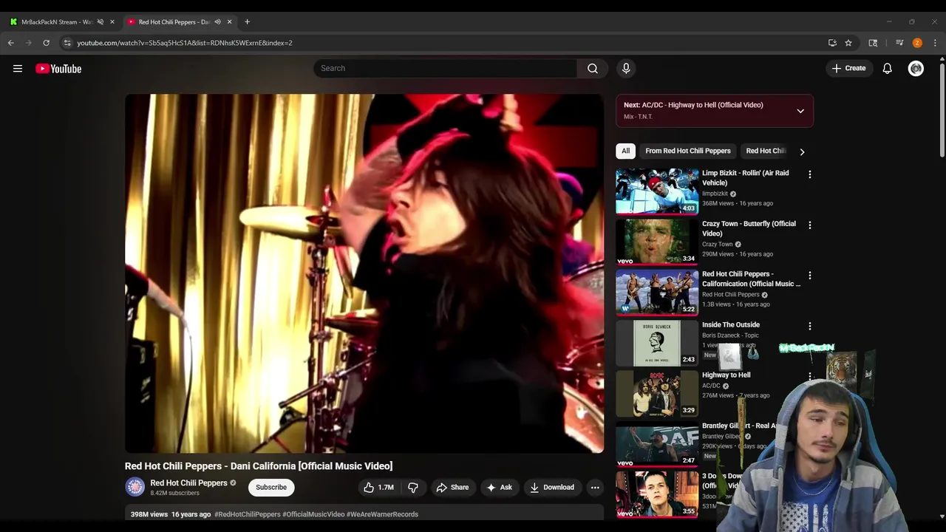The width and height of the screenshot is (946, 532).
Task: View site information icon in address bar
Action: pos(67,43)
